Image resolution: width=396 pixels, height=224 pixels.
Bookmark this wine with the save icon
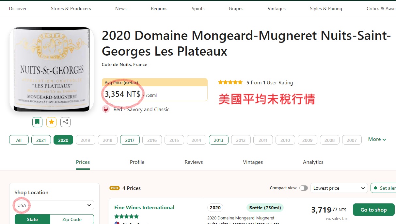[38, 122]
